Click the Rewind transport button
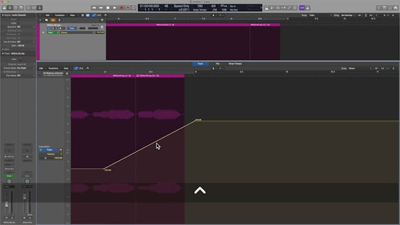Viewport: 400px width, 225px height. click(94, 8)
